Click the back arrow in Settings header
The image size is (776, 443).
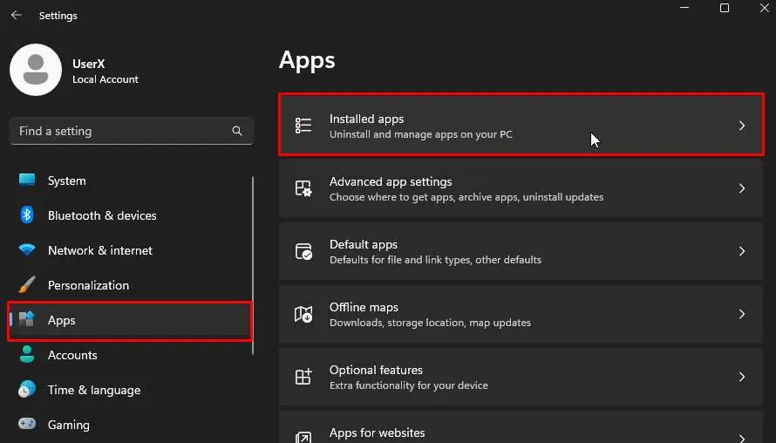pos(16,15)
